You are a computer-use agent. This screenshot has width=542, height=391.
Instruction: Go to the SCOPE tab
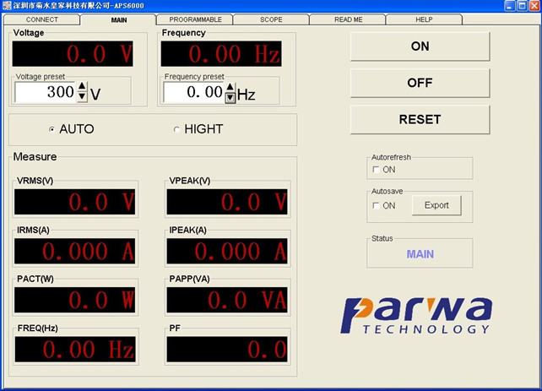pyautogui.click(x=271, y=19)
